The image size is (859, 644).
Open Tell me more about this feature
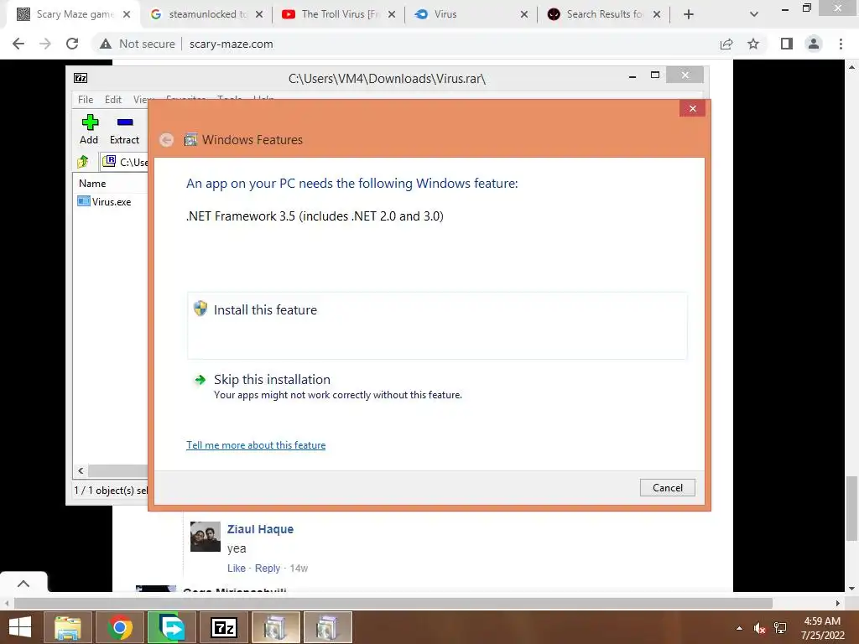pos(256,445)
